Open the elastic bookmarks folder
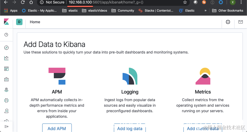 [x=70, y=11]
